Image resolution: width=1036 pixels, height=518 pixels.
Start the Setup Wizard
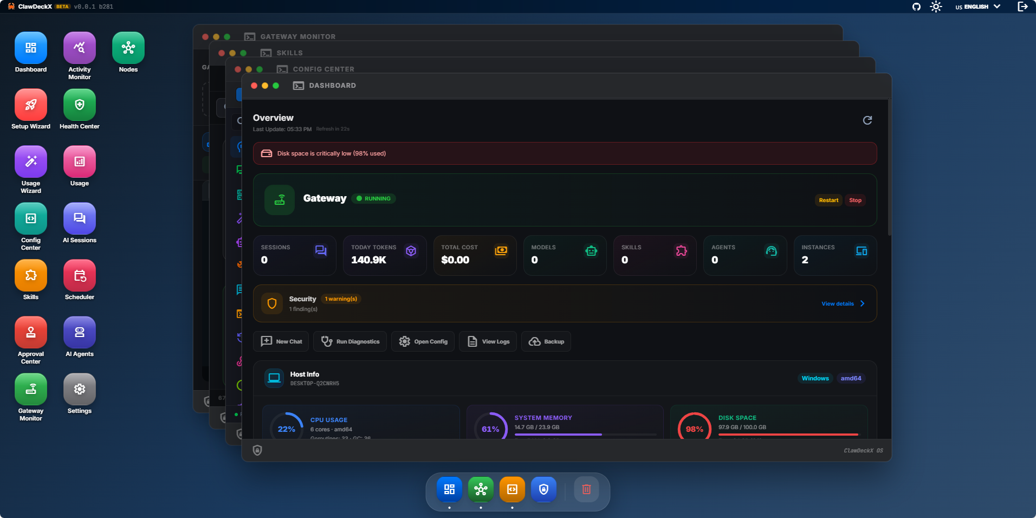(x=31, y=105)
